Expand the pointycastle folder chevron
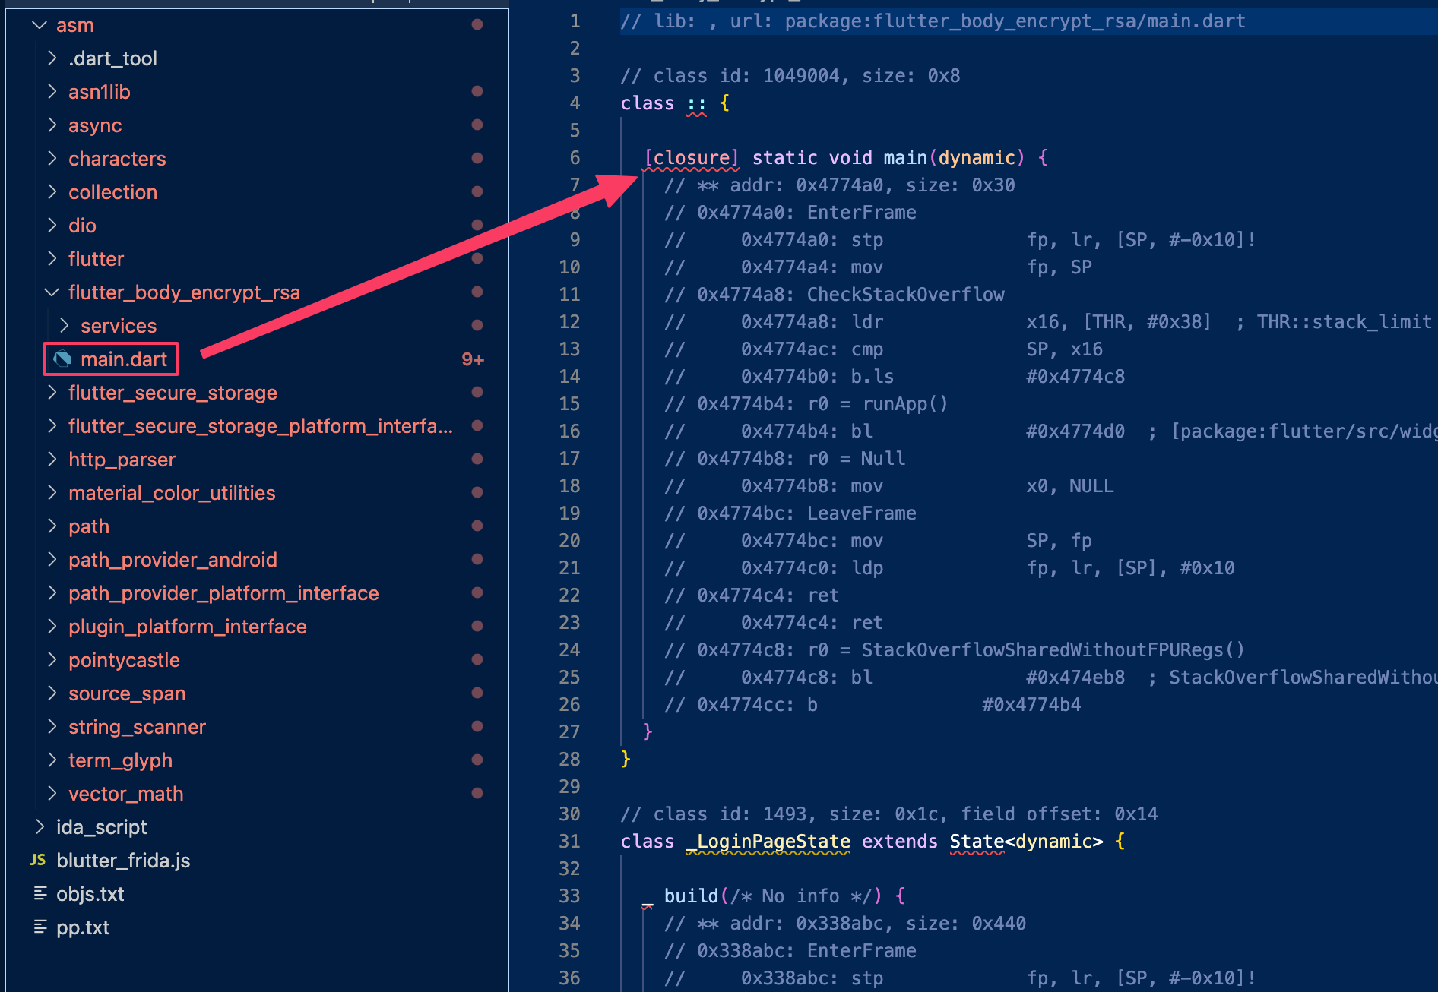 coord(52,660)
